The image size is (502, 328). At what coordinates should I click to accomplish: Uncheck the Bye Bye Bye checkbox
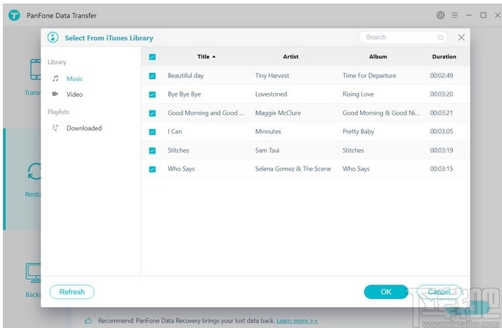click(x=152, y=94)
